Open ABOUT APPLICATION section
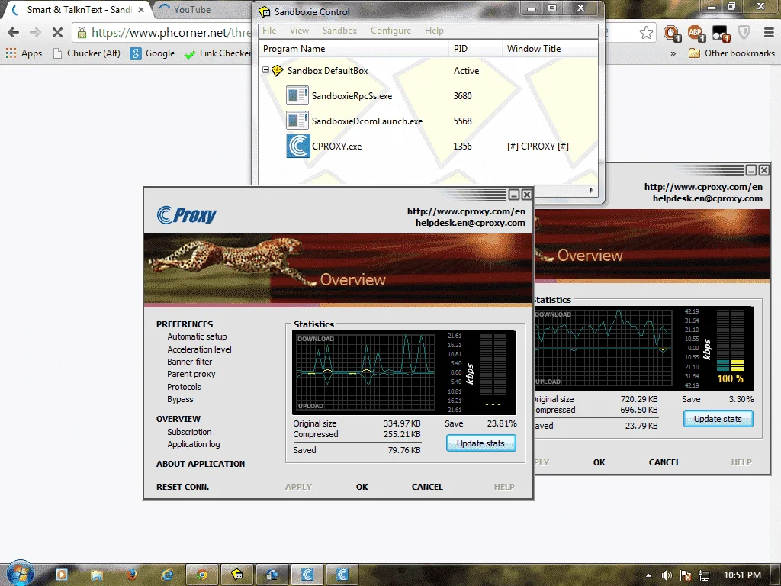 pos(201,464)
